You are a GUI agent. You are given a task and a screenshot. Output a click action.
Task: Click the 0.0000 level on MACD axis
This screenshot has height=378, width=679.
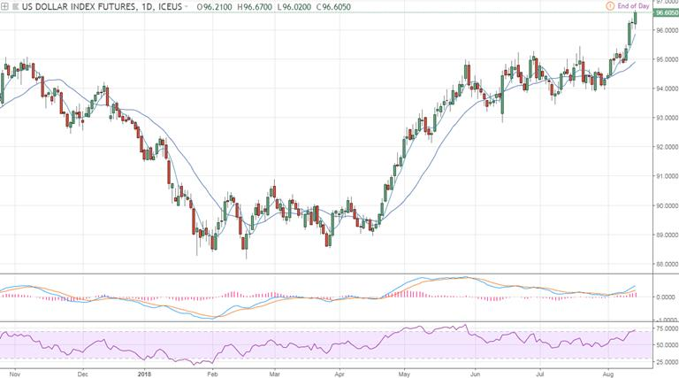[664, 297]
